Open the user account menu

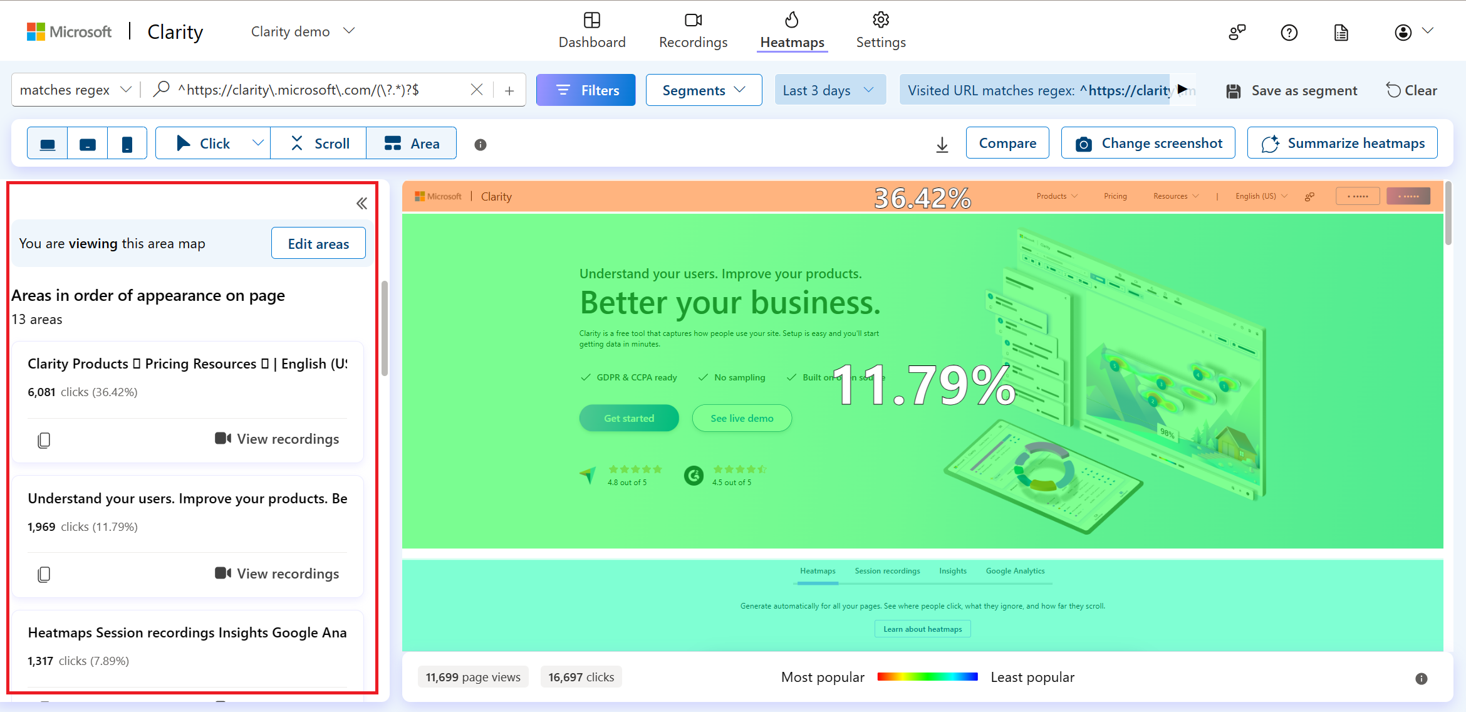pos(1414,32)
